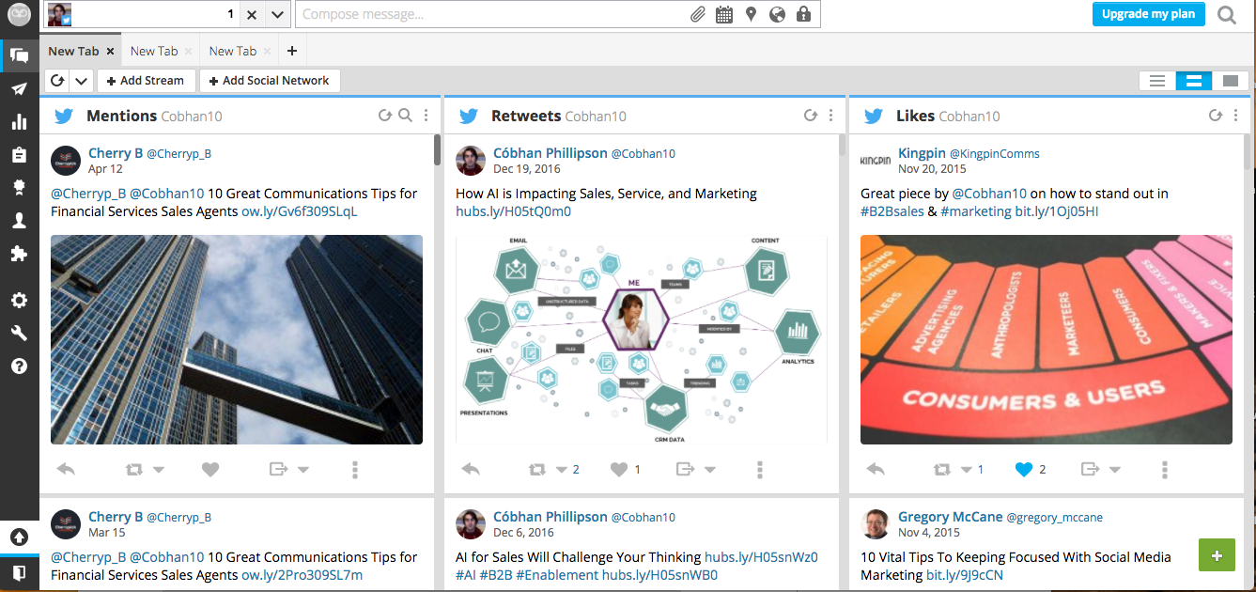Add a location with the map pin icon
Image resolution: width=1256 pixels, height=592 pixels.
click(750, 14)
